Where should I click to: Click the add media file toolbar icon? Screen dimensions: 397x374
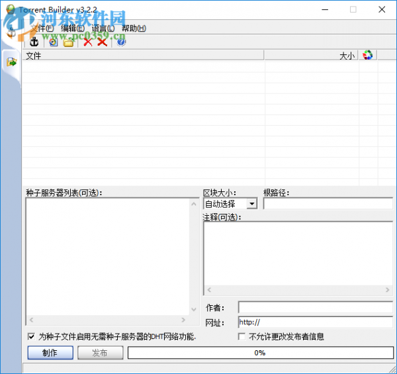53,42
